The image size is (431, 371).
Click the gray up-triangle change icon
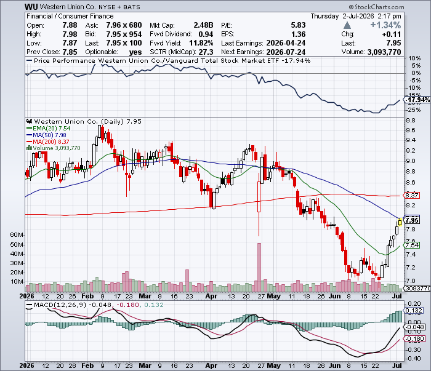click(347, 26)
